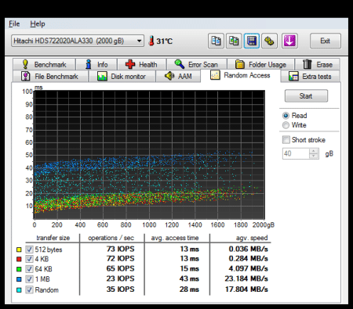This screenshot has height=309, width=353.
Task: Switch to the Health tab
Action: [141, 64]
